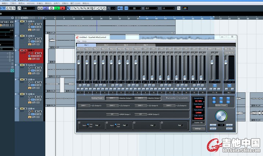Screen dimensions: 263x156
Task: Open the Help menu in Scarlett MixControl
Action: 84,41
